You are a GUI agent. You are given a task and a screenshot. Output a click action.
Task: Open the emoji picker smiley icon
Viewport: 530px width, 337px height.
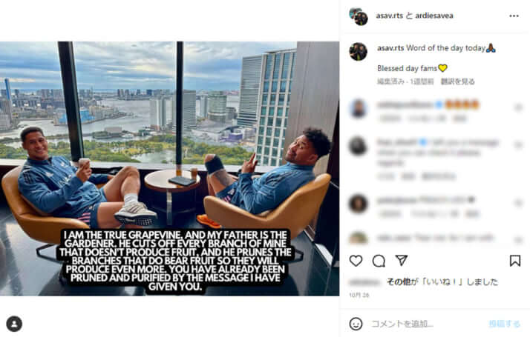coord(356,324)
